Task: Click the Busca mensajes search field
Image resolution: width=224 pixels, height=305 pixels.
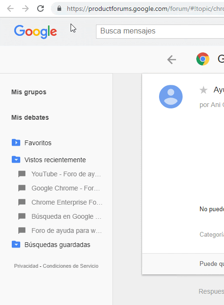Action: [160, 32]
